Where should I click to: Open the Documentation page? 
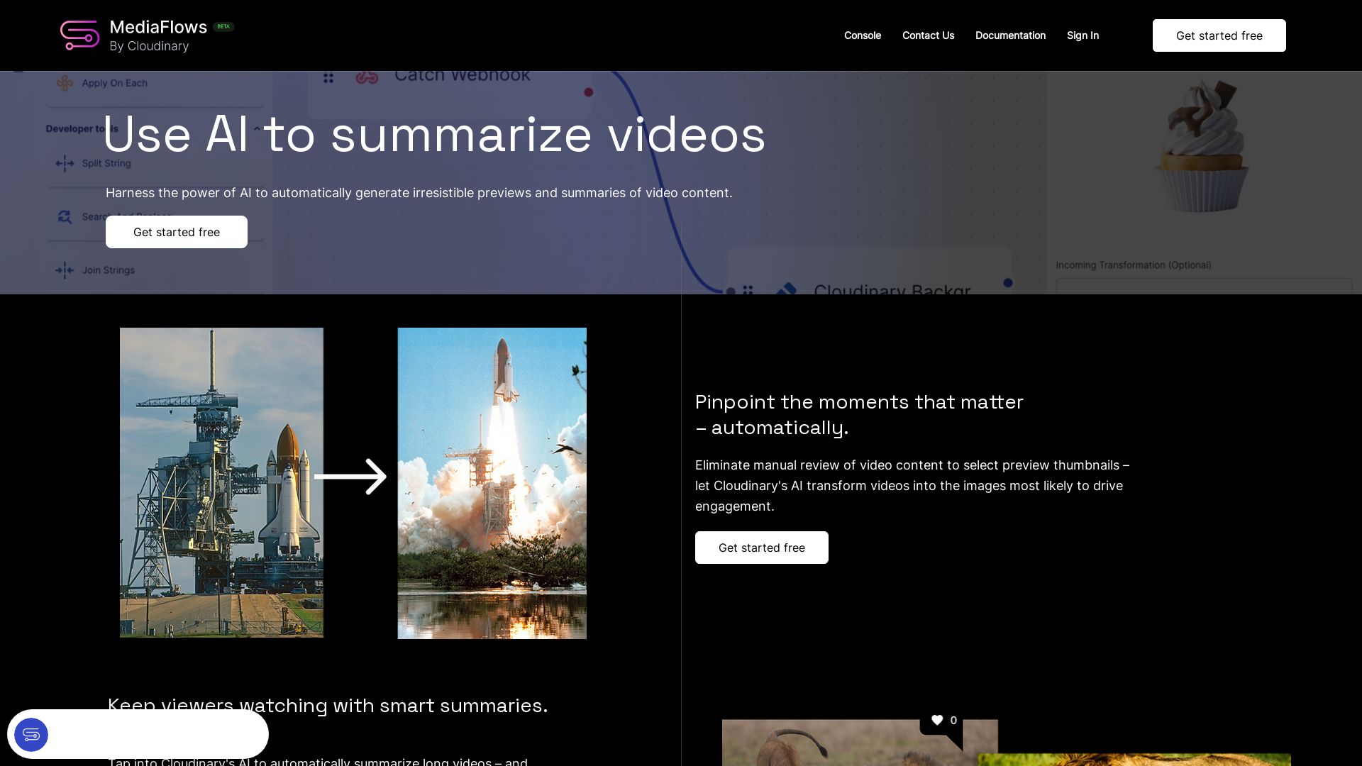coord(1010,35)
